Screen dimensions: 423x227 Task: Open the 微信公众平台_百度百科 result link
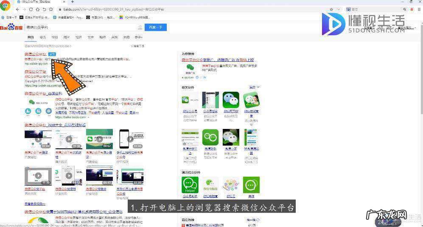tap(43, 93)
